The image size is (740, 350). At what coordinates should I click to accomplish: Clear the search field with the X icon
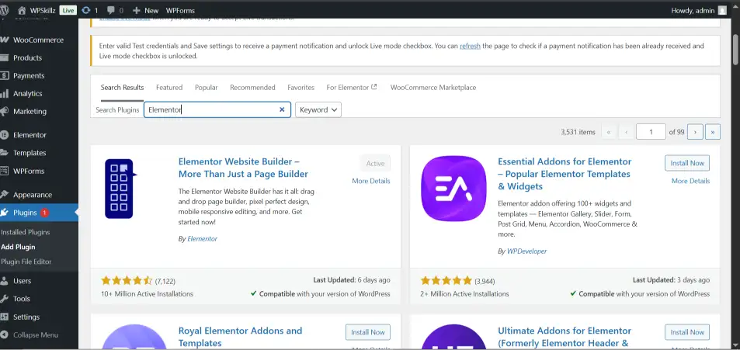(282, 109)
